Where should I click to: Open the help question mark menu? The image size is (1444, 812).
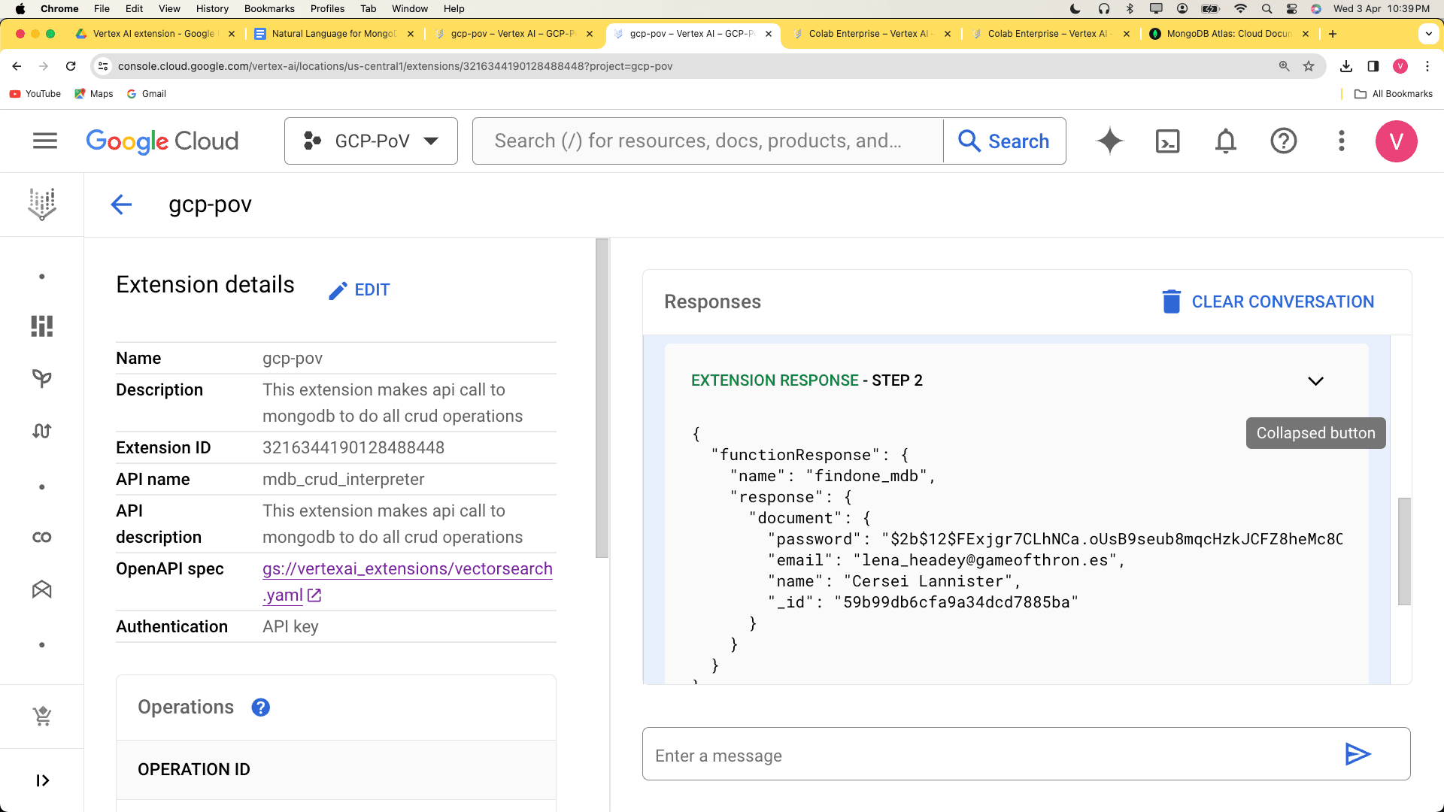point(1284,141)
